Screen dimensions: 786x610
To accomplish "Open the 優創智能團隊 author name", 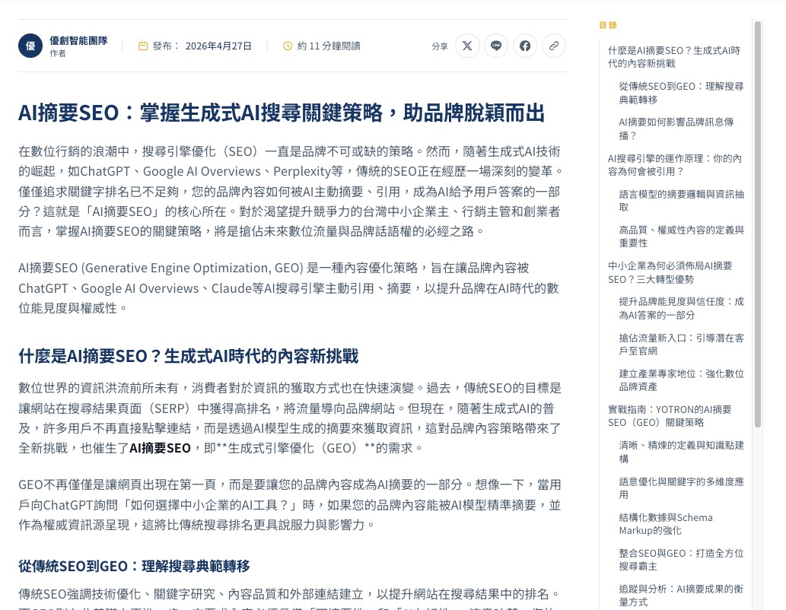I will pos(78,40).
